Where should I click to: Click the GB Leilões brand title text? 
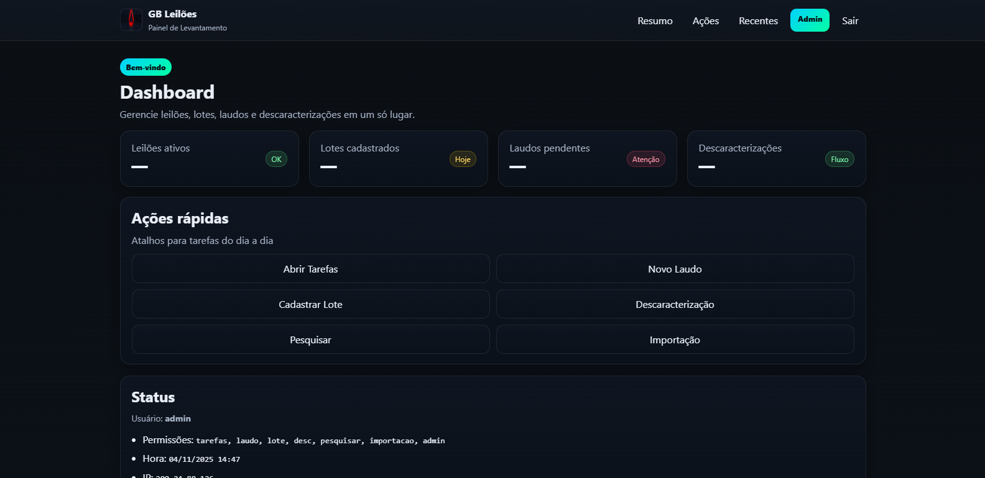click(172, 14)
